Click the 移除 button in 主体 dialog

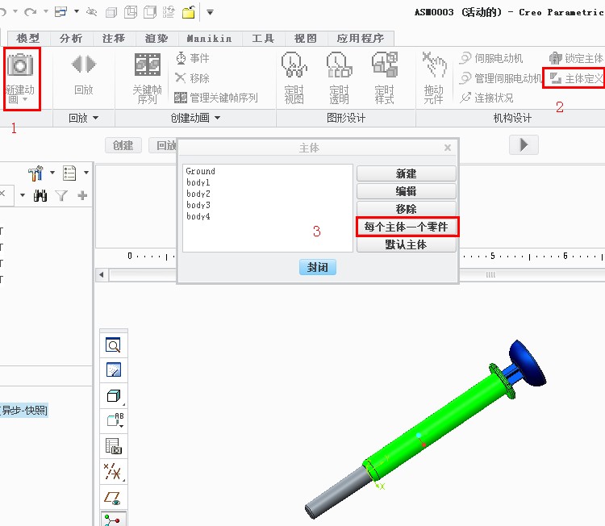coord(407,209)
